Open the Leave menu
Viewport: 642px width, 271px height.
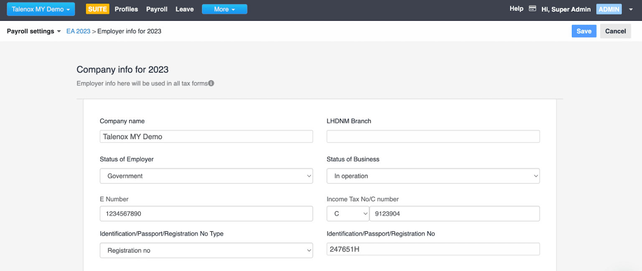pos(184,9)
